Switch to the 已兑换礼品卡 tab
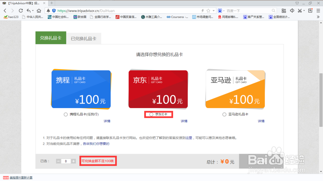Viewport: 323px width, 181px height. pos(83,38)
